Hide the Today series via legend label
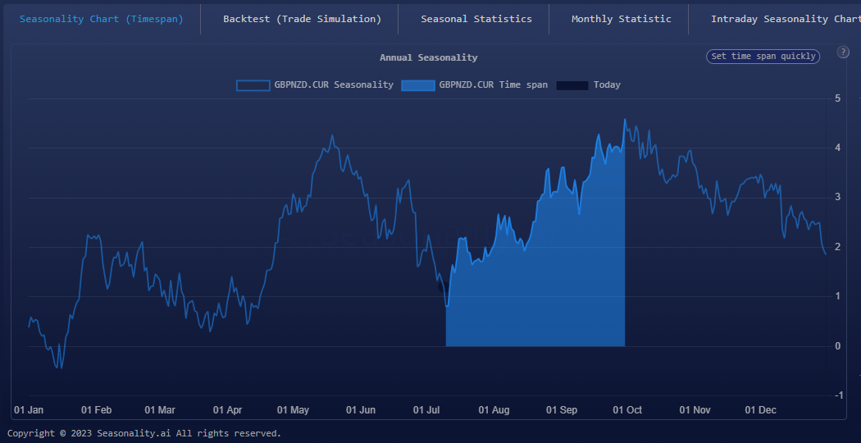861x443 pixels. 607,85
